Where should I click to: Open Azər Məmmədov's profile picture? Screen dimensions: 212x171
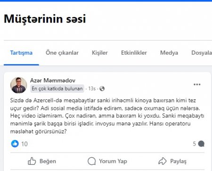pyautogui.click(x=18, y=85)
